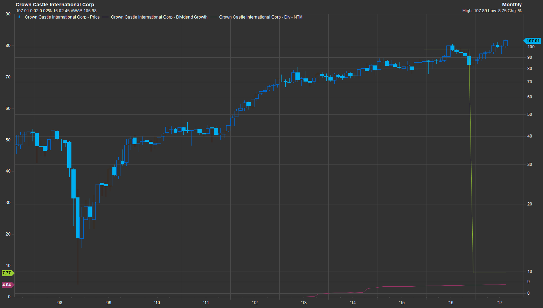Click the 40 label on the left axis
The height and width of the screenshot is (308, 543).
(x=8, y=171)
